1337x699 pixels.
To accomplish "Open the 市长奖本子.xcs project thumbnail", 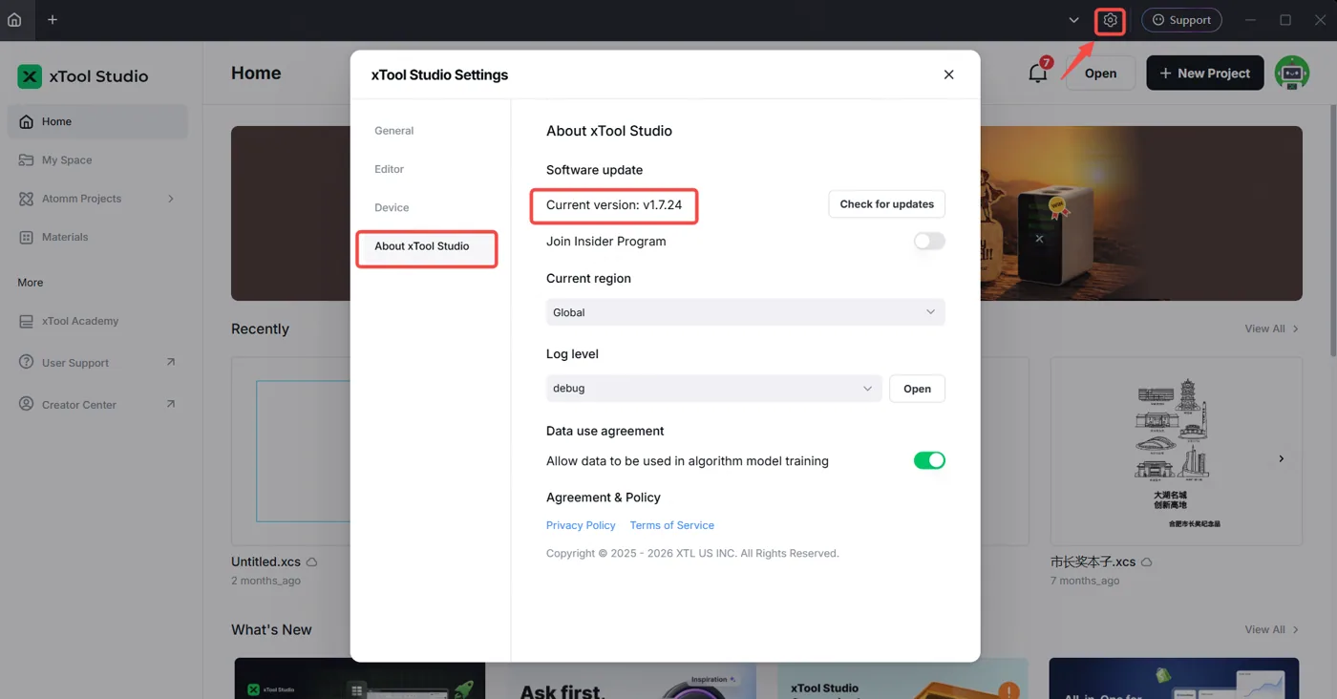I will (1176, 451).
